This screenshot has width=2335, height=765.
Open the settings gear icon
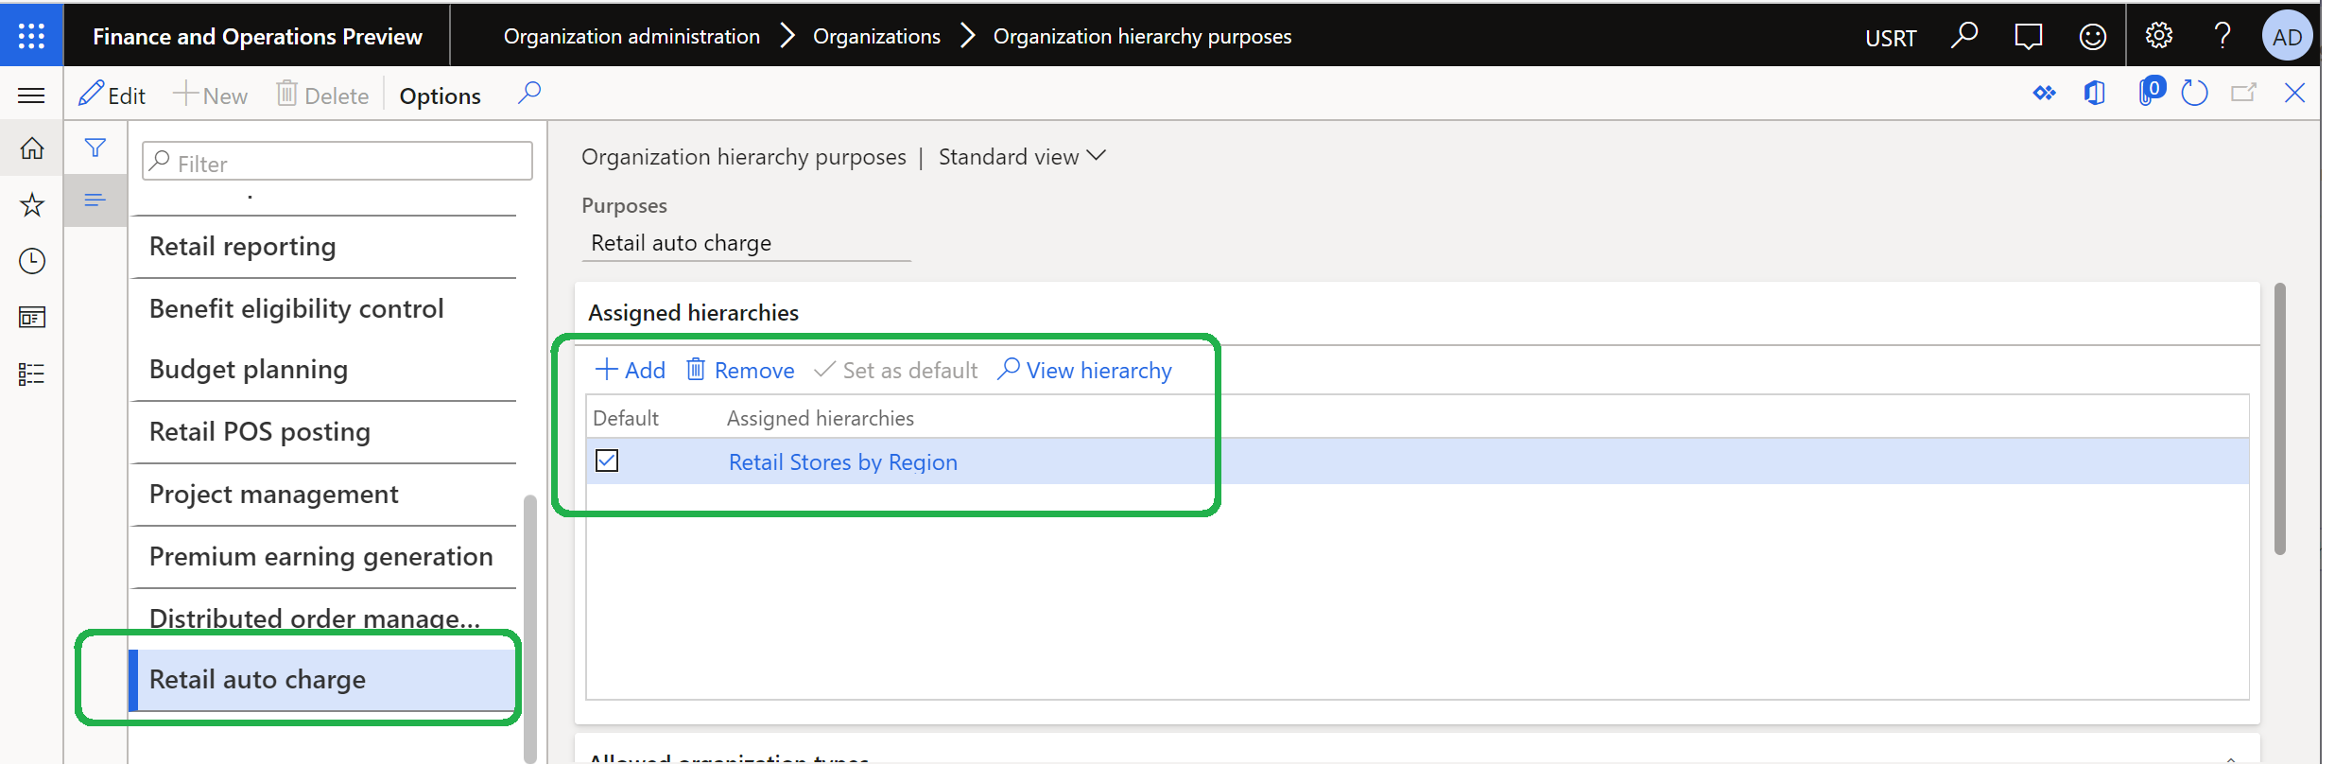coord(2158,36)
